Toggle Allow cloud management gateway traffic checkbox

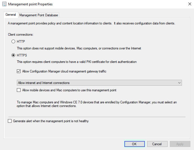pos(19,71)
